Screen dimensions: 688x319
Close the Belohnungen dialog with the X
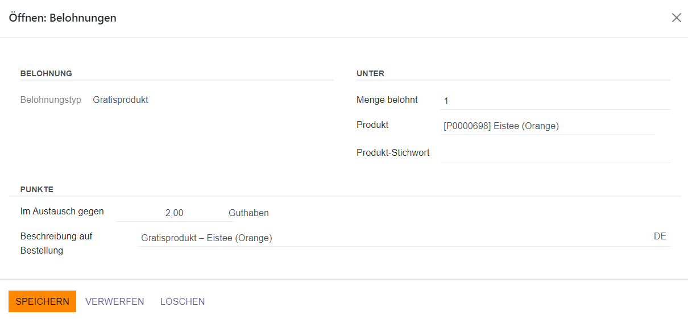[x=676, y=18]
